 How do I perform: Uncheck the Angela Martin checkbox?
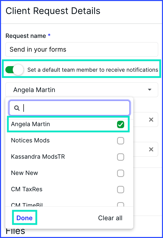pos(121,124)
